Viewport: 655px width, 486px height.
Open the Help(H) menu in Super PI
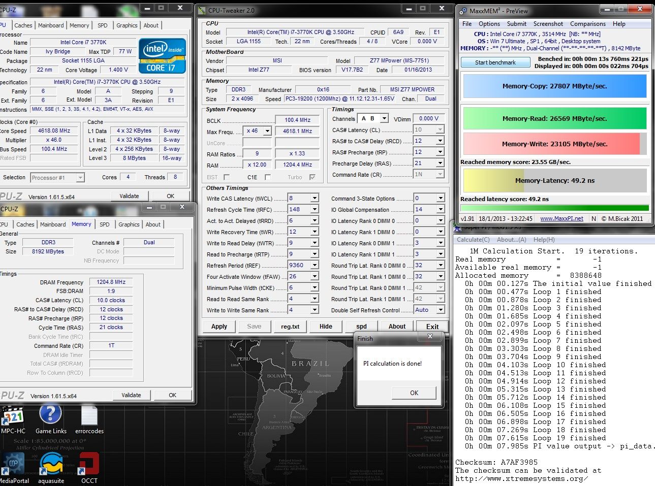[x=544, y=240]
